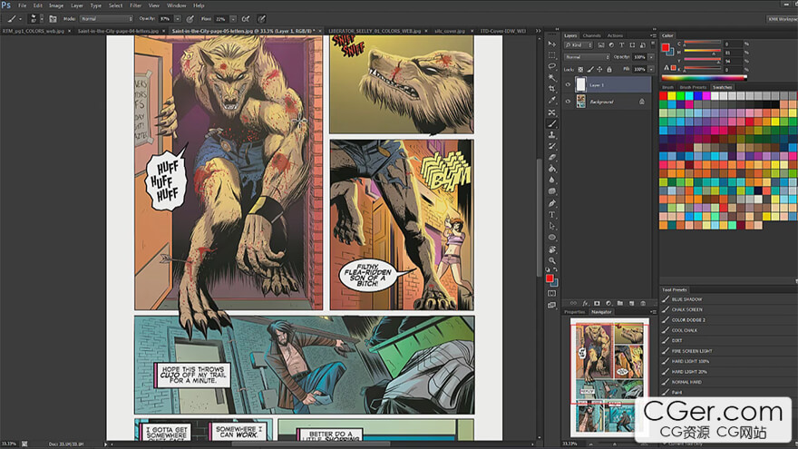Click the navigator page thumbnail

(609, 377)
